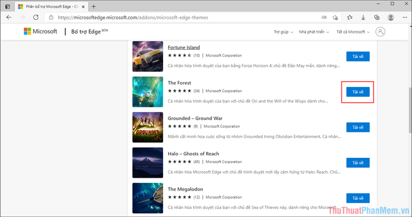Viewport: 412px width, 217px height.
Task: Open Grounded – Ground War title
Action: click(195, 118)
